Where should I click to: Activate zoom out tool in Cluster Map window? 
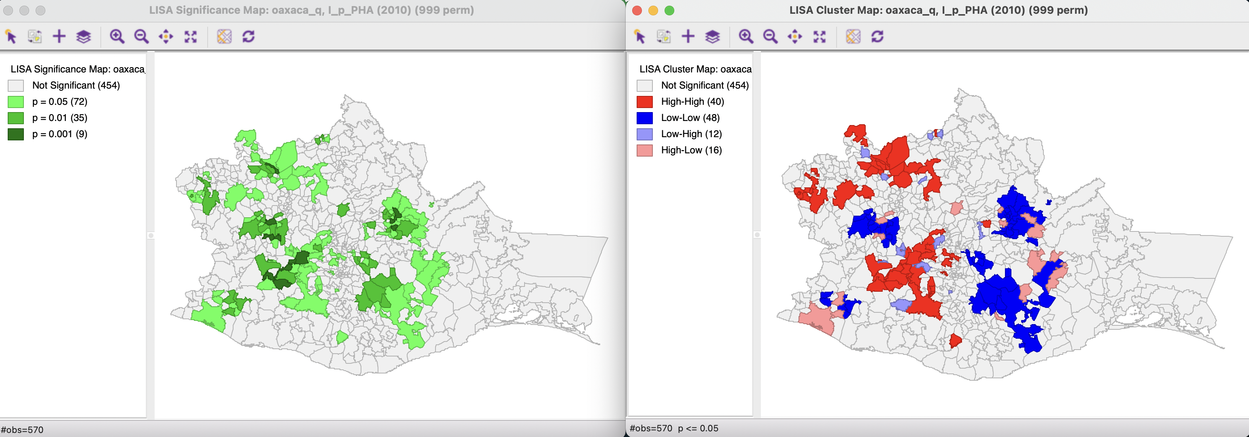click(x=770, y=36)
